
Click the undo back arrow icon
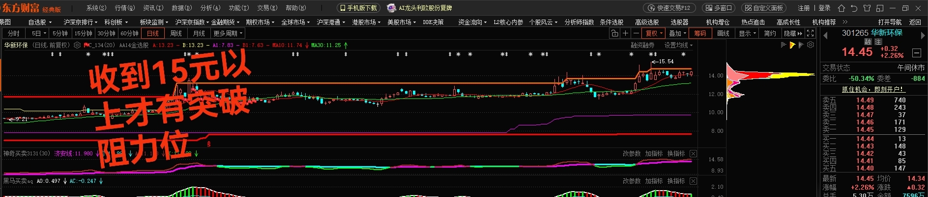click(854, 8)
